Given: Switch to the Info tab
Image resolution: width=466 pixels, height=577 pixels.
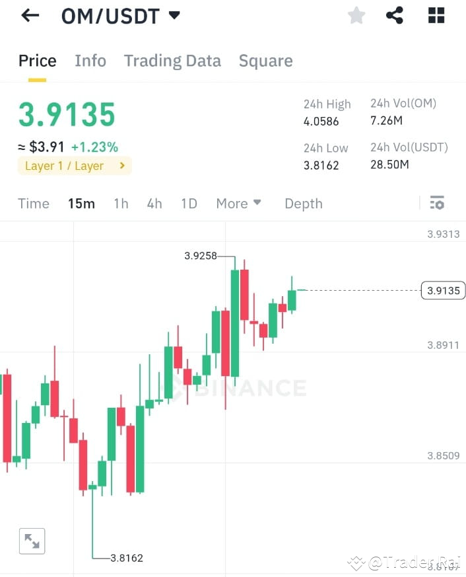Looking at the screenshot, I should (90, 61).
